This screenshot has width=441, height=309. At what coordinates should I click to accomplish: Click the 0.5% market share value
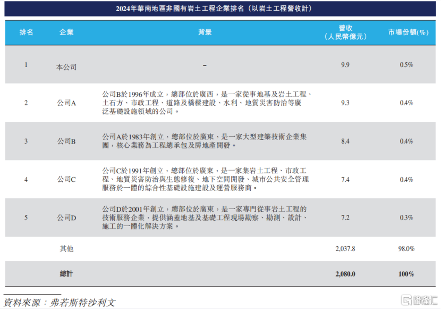[407, 65]
